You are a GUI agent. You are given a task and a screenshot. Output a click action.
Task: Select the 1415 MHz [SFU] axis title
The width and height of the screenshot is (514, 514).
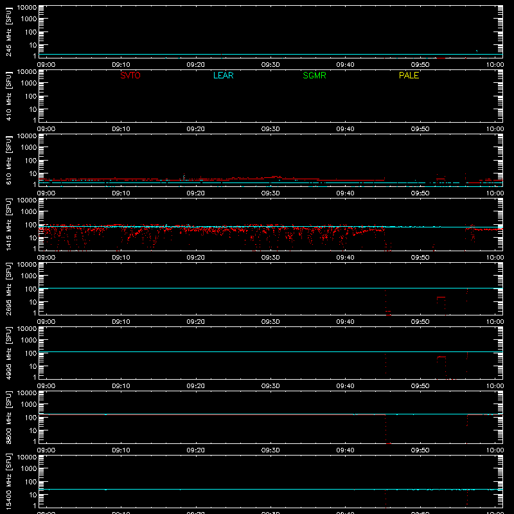[x=9, y=224]
